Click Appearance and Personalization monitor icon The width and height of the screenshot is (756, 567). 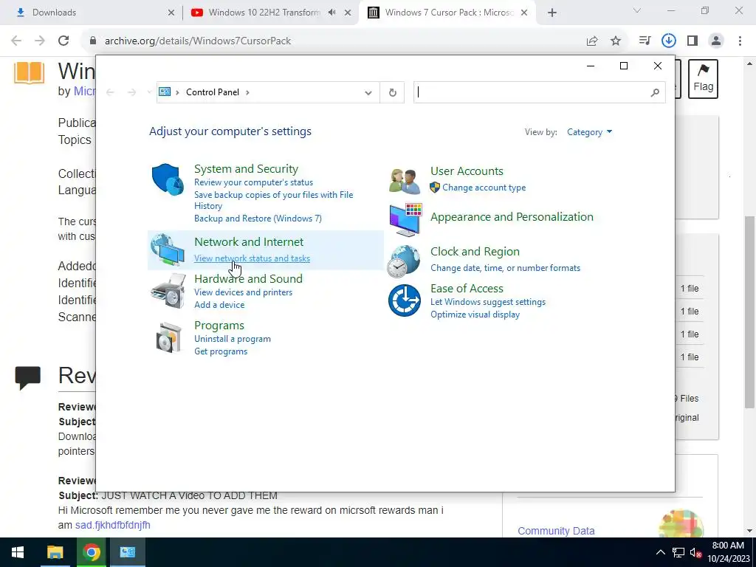[x=405, y=220]
